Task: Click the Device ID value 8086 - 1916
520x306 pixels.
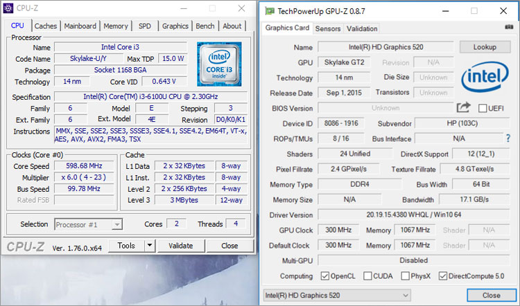Action: pos(341,123)
